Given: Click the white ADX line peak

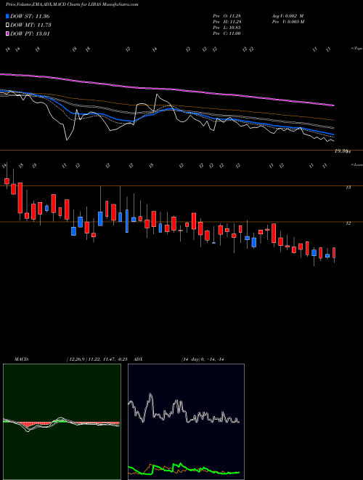Looking at the screenshot, I should click(x=150, y=395).
